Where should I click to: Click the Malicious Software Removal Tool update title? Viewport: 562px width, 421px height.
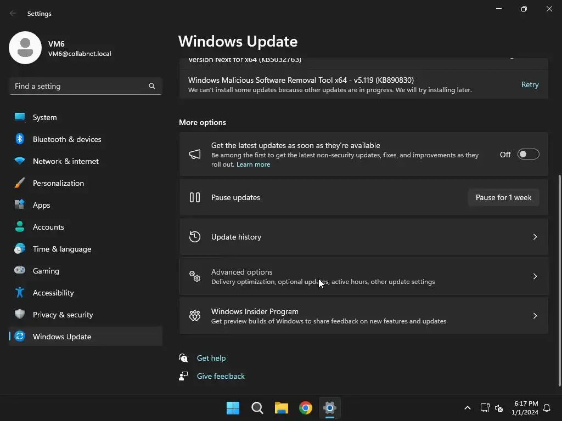click(x=301, y=80)
